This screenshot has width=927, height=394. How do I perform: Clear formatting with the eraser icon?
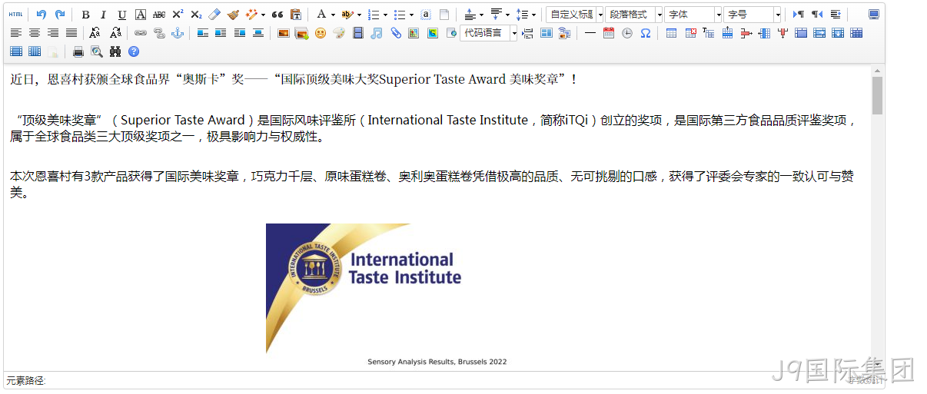(214, 15)
